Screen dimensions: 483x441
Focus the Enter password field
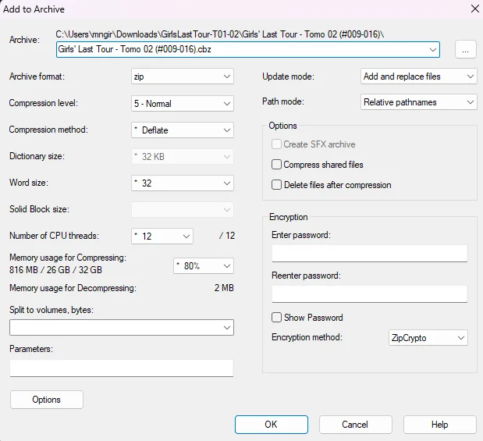pyautogui.click(x=369, y=254)
